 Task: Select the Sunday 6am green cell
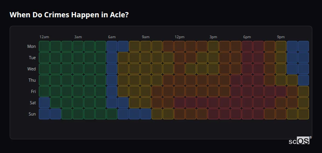tap(112, 114)
